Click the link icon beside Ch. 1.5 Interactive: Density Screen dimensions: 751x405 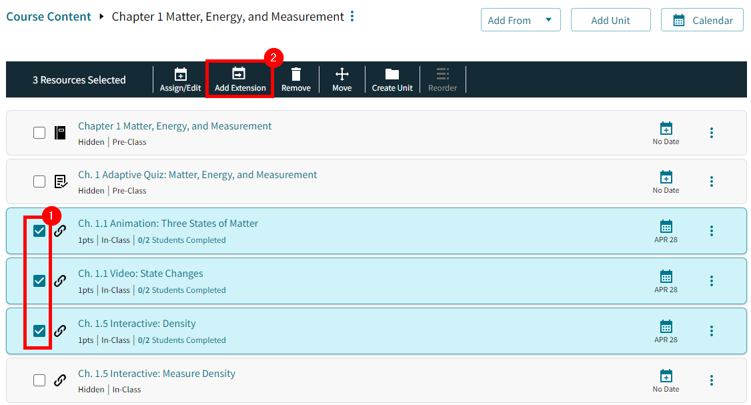[60, 330]
